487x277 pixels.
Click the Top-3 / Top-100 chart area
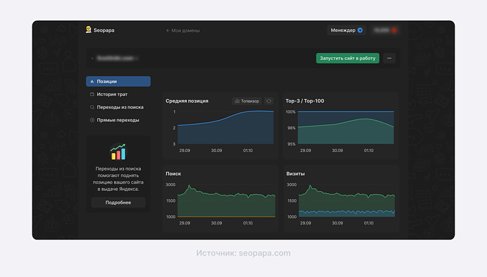tap(345, 128)
